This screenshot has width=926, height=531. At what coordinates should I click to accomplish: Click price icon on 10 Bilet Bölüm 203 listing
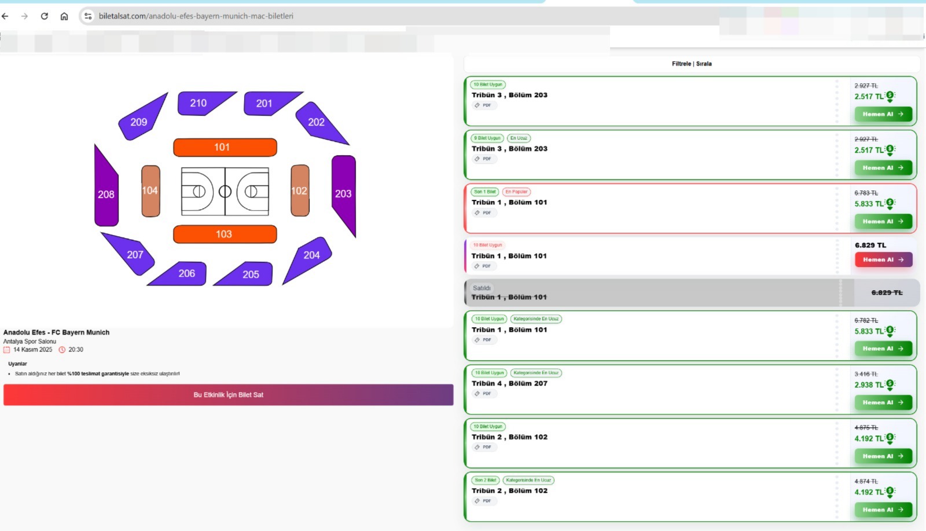[x=890, y=96]
